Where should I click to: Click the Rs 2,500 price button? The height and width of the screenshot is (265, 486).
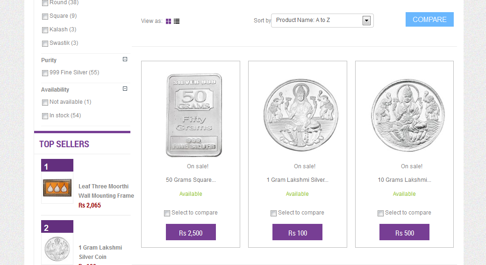point(191,232)
